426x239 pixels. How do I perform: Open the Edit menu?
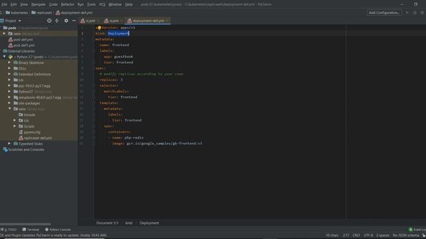[x=13, y=5]
